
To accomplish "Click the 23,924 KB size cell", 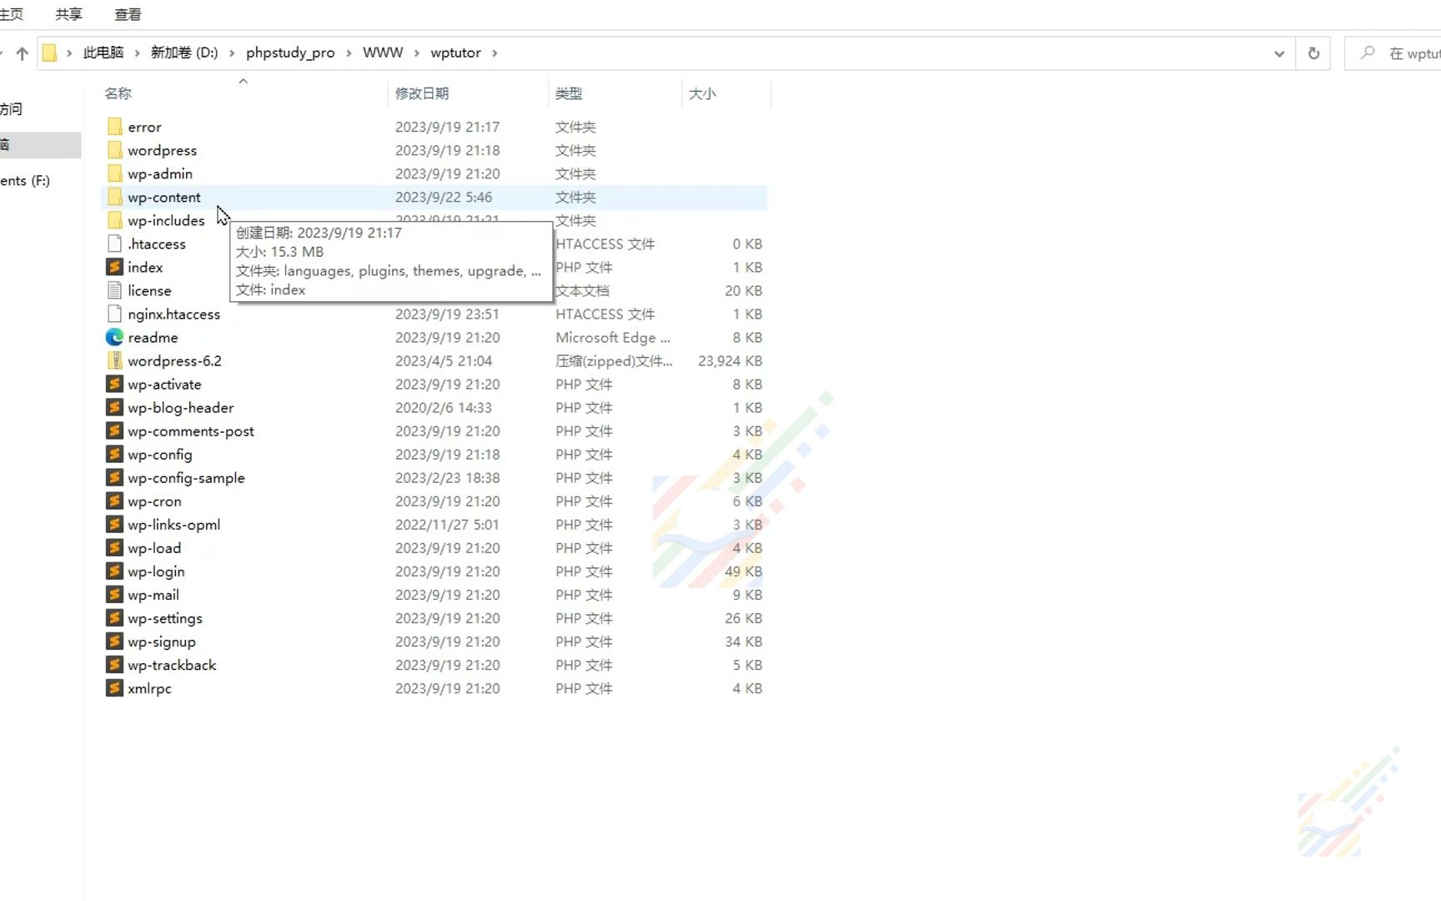I will click(730, 361).
